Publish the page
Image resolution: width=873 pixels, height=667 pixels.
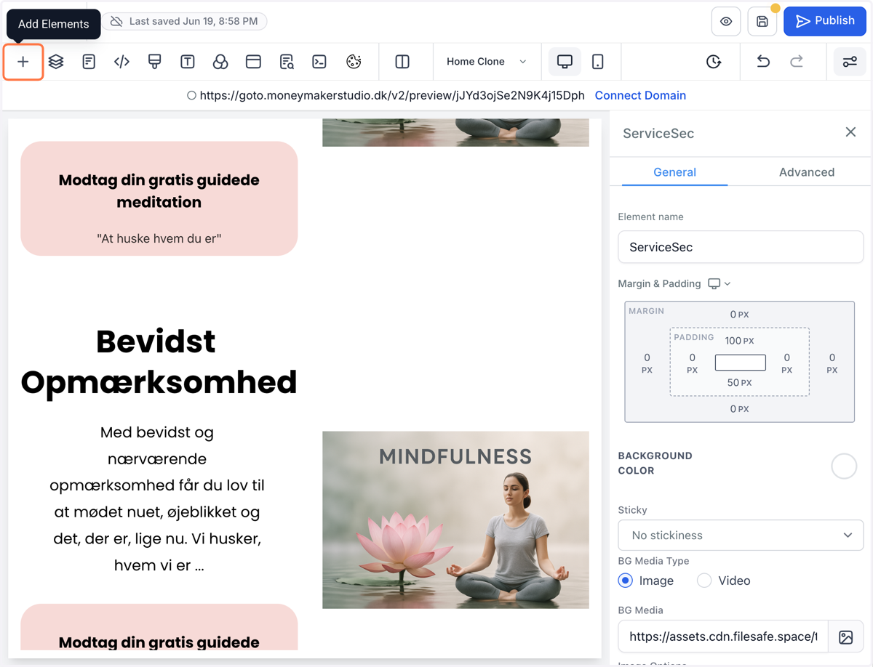point(825,21)
